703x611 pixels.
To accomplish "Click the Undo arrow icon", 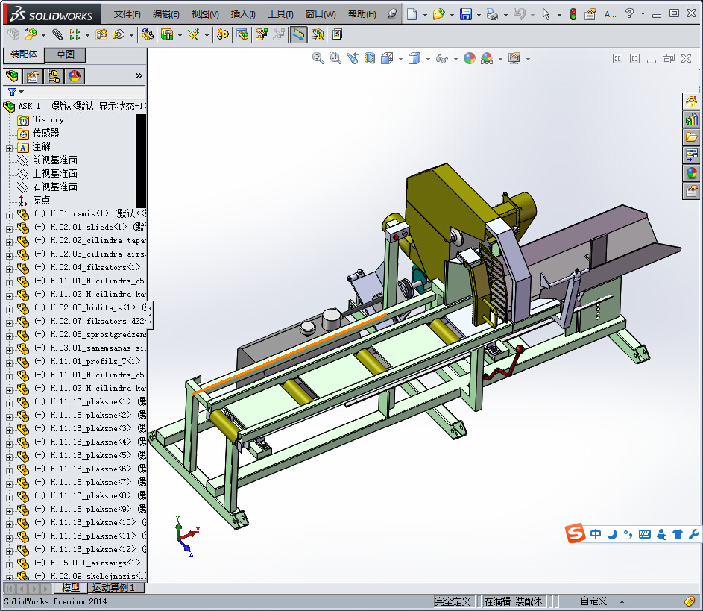I will (x=519, y=14).
